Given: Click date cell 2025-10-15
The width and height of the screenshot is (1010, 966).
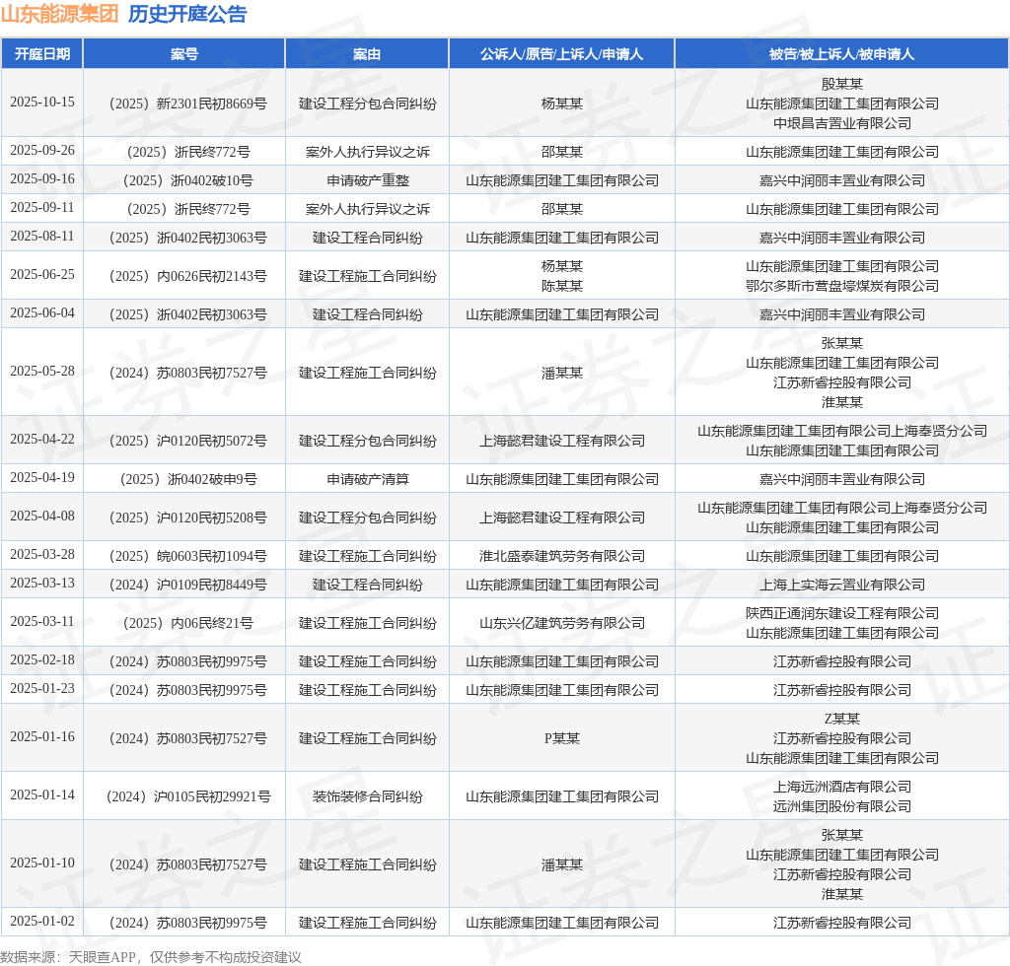Looking at the screenshot, I should 42,103.
